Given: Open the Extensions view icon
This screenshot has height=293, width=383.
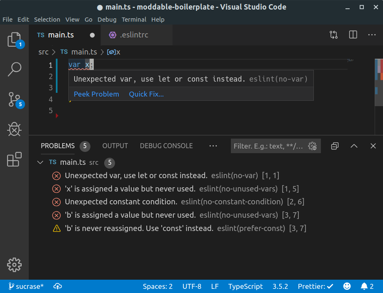Looking at the screenshot, I should [x=14, y=159].
